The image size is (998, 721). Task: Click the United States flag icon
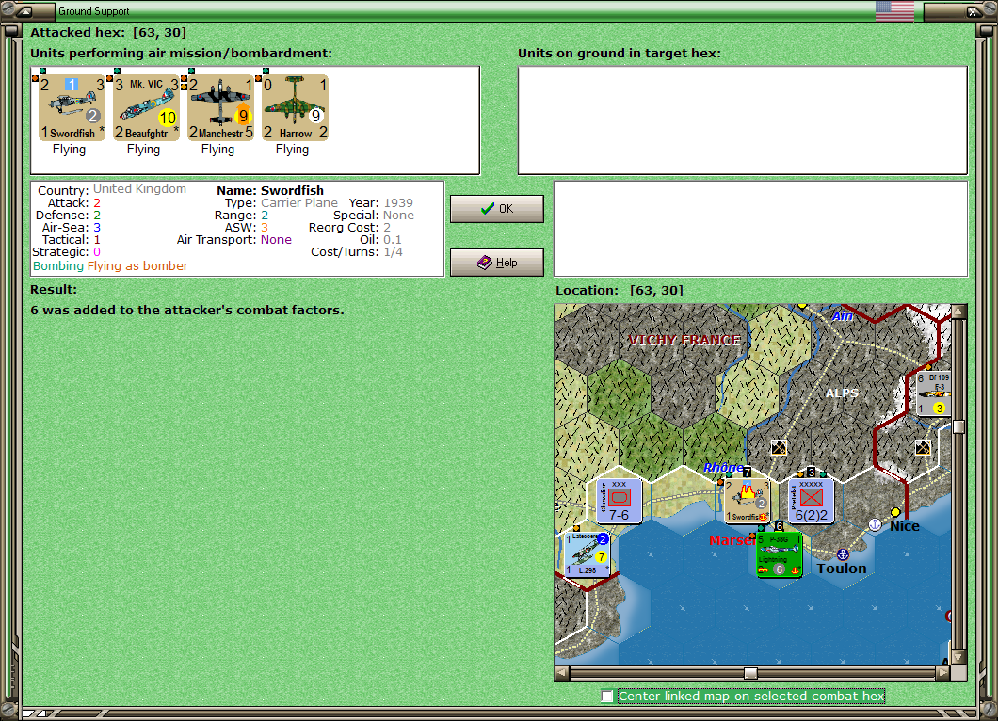coord(894,10)
